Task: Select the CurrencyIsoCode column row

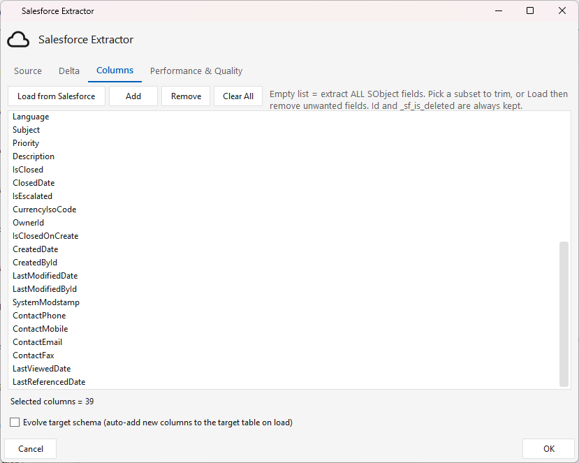Action: [x=284, y=210]
